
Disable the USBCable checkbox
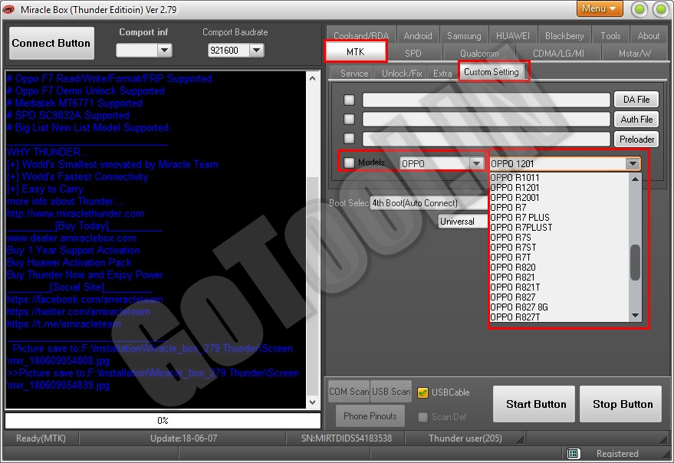422,392
